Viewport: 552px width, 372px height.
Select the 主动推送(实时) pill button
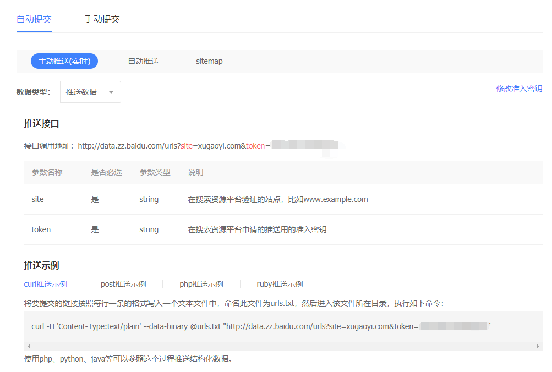tap(64, 61)
